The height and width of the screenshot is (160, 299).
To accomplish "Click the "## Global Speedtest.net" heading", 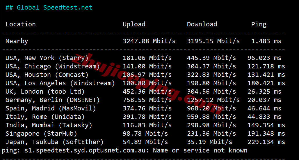I will pos(49,8).
